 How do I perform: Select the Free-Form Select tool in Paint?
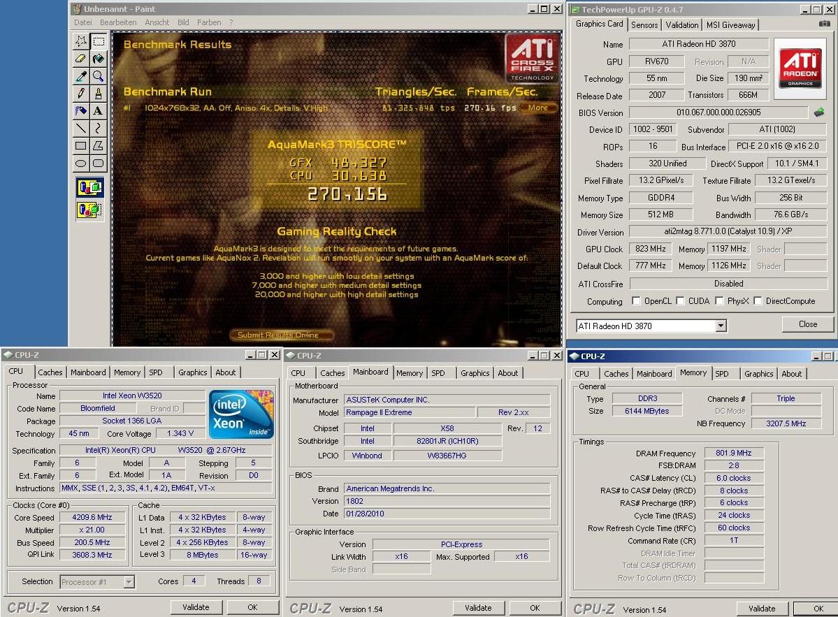click(80, 41)
